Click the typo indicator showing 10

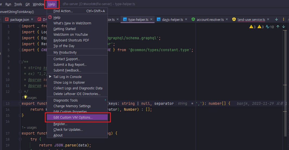[270, 27]
